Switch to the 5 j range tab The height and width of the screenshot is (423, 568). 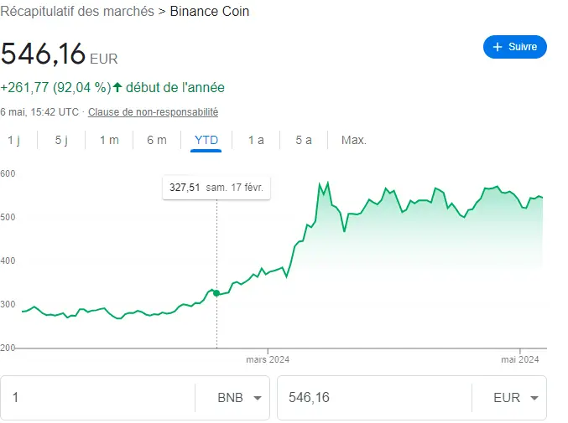pos(61,140)
